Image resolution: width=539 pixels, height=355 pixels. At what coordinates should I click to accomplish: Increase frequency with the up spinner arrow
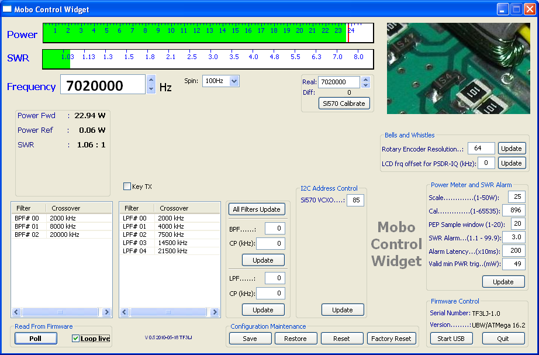pos(151,80)
